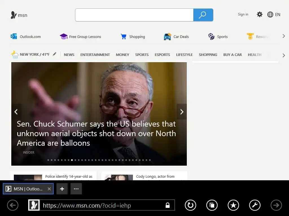Select the first carousel dot indicator

48,160
